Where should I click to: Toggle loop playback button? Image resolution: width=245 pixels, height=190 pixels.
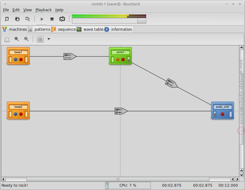[x=62, y=19]
